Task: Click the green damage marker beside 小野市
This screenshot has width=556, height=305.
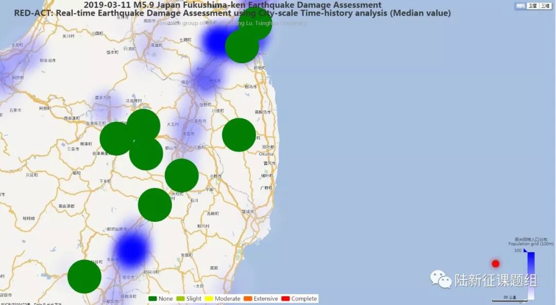Action: [x=182, y=175]
